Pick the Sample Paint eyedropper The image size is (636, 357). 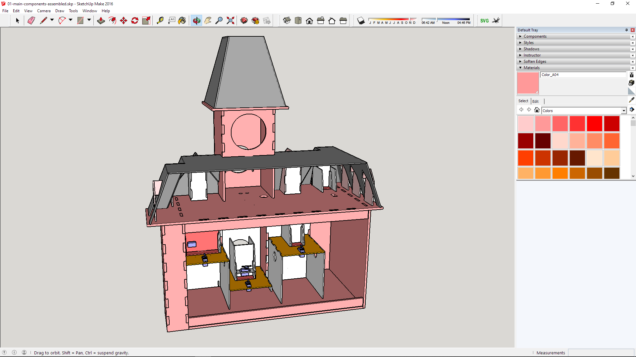[x=631, y=100]
